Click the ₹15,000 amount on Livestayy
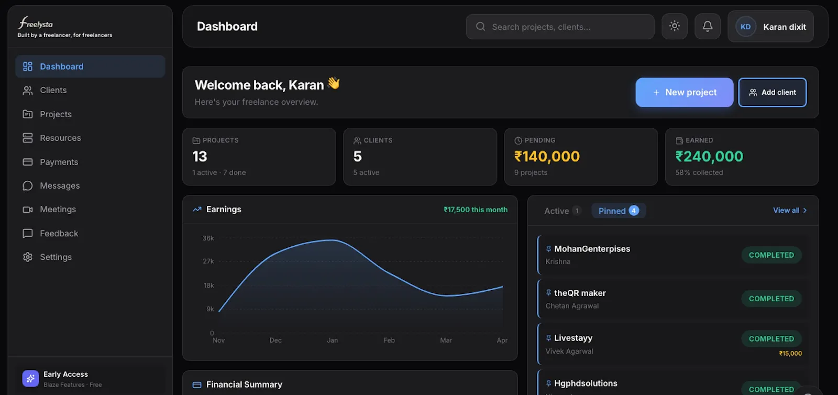 pos(790,354)
